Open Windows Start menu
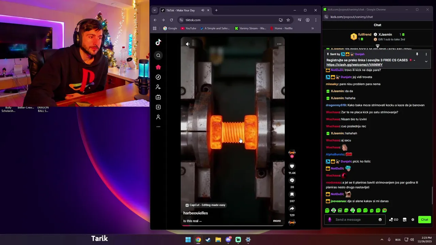Viewport: 436px width, 245px height. [188, 240]
